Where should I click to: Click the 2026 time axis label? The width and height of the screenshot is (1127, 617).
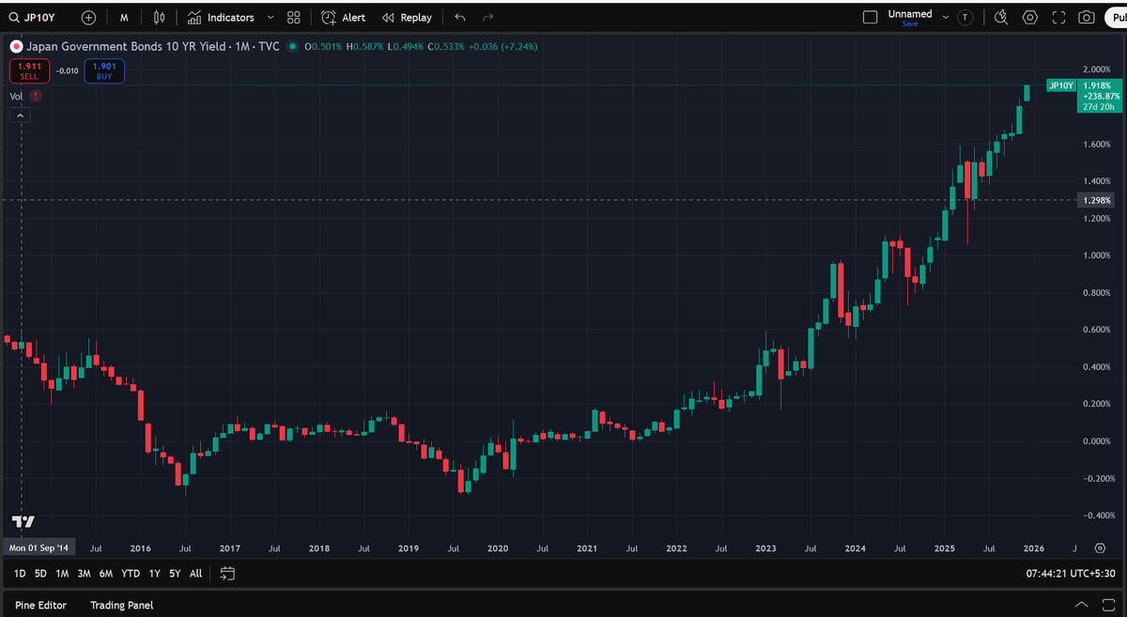click(x=1033, y=548)
